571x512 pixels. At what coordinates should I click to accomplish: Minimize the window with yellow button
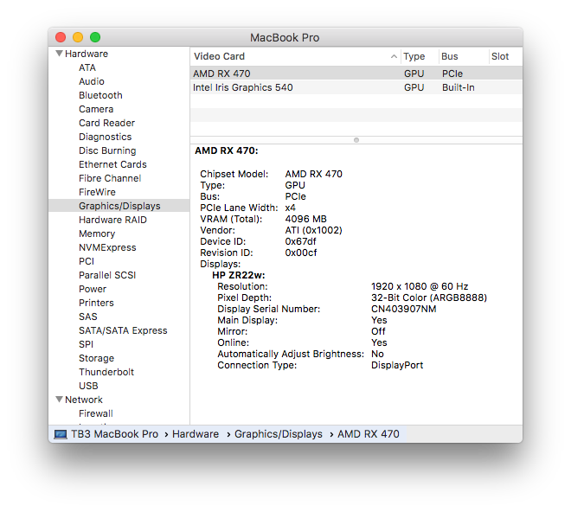pos(78,37)
